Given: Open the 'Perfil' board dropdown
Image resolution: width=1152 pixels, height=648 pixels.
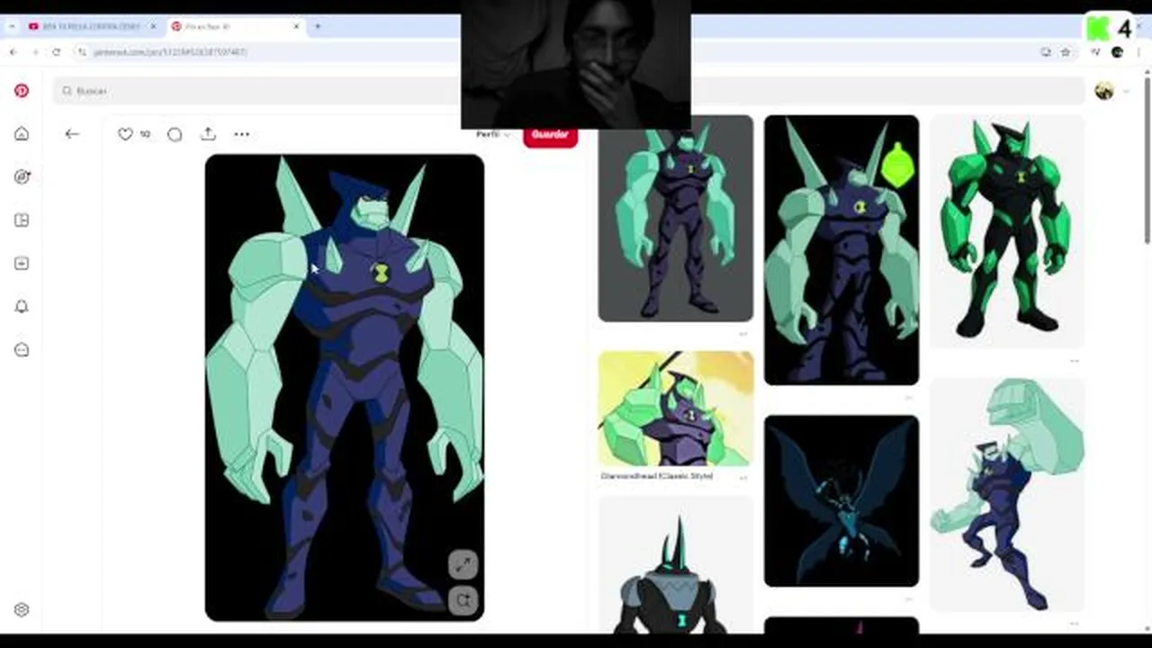Looking at the screenshot, I should point(493,134).
